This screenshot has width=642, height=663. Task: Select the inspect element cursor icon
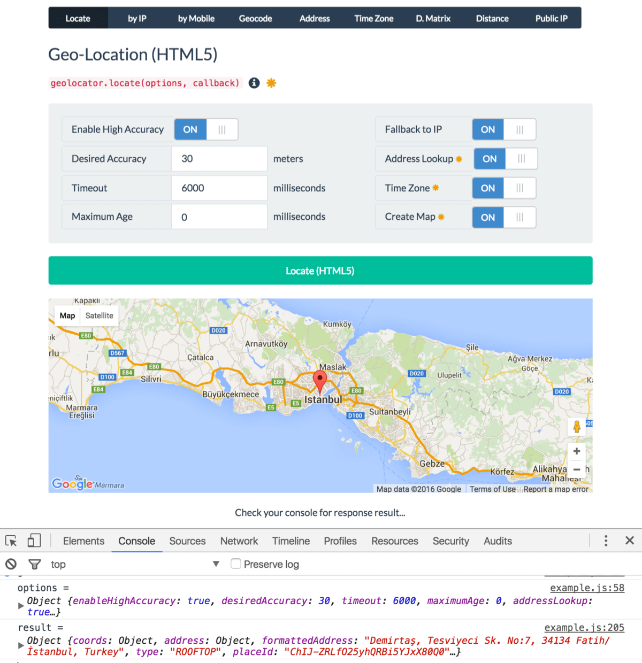click(11, 541)
